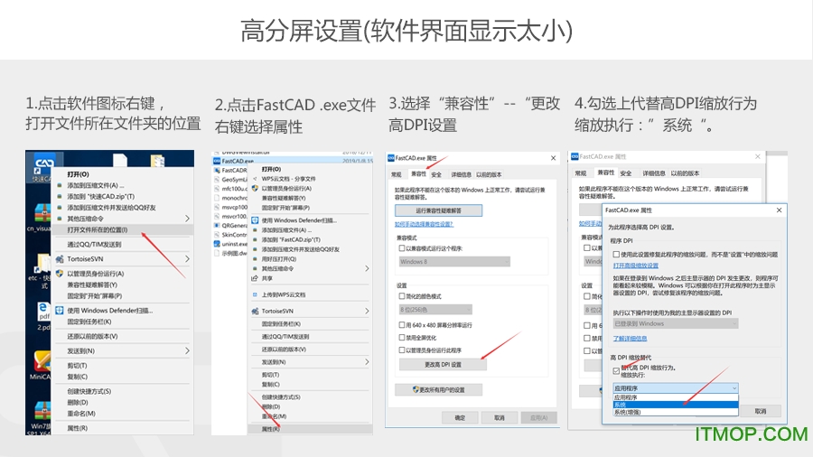This screenshot has height=457, width=813.
Task: Select monochro file row in list
Action: pos(230,198)
